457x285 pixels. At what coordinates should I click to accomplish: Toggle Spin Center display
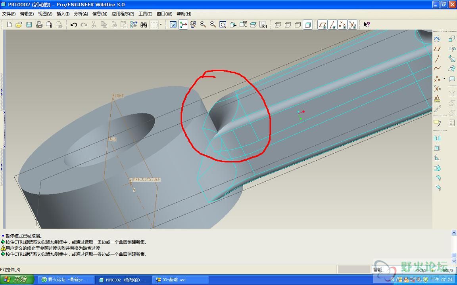coord(183,25)
